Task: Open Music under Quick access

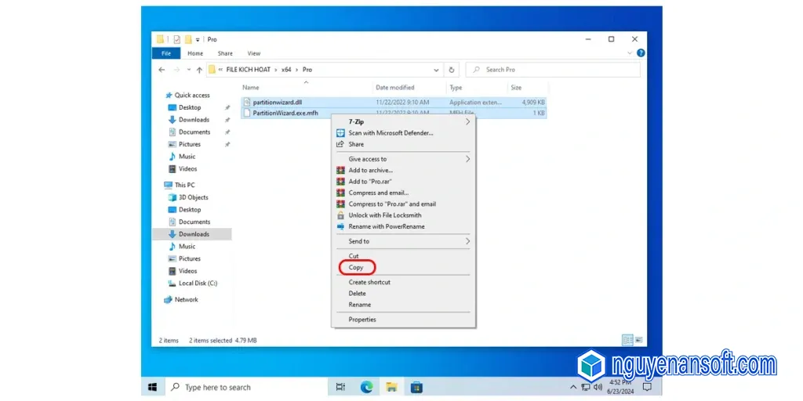Action: (187, 157)
